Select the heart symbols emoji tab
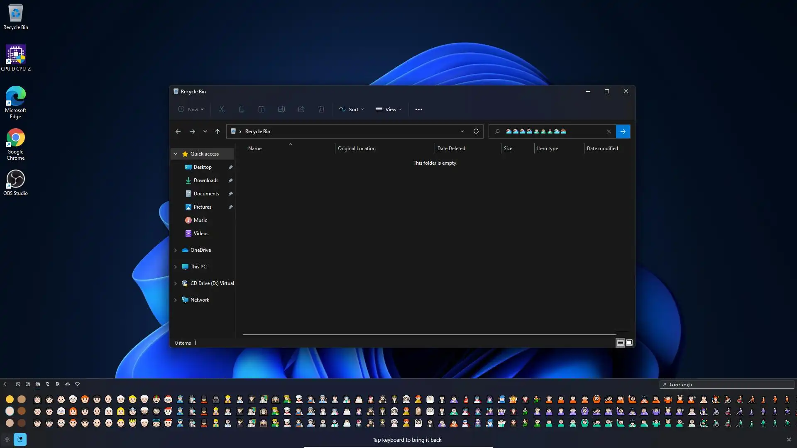 pyautogui.click(x=77, y=384)
